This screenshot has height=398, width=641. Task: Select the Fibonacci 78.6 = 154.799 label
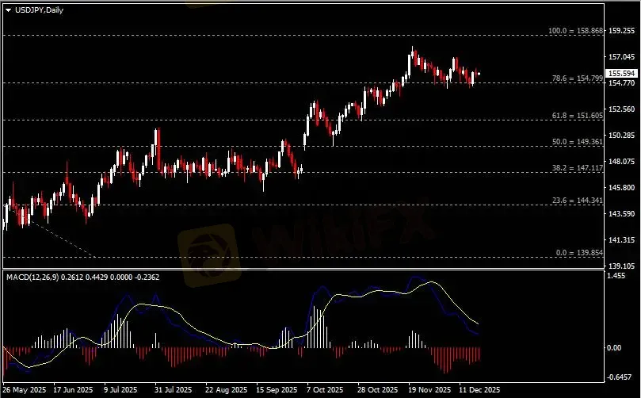(x=578, y=78)
